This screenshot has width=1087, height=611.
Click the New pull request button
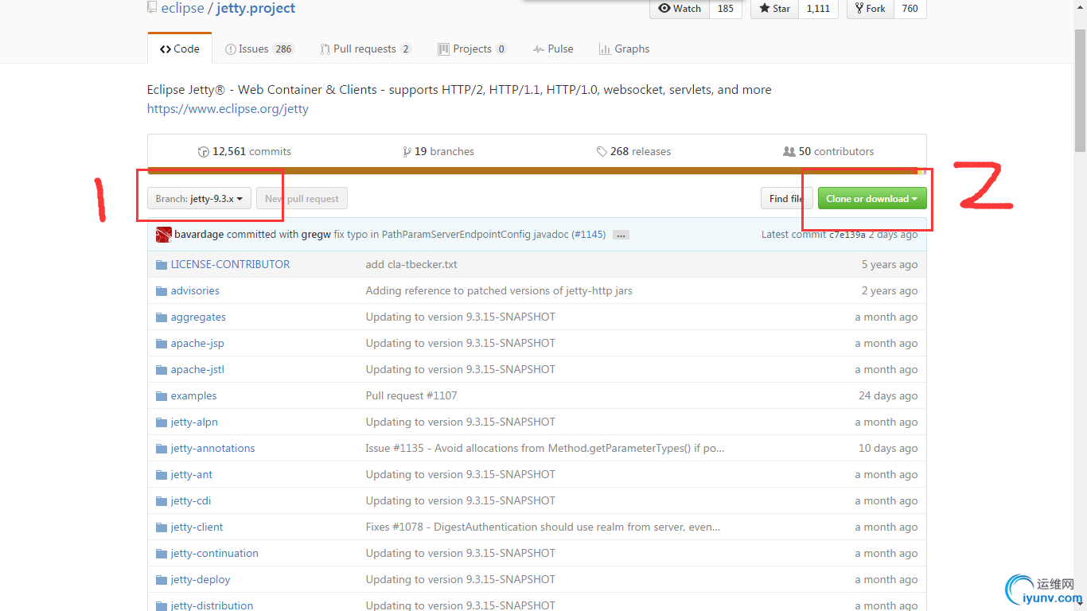[302, 199]
